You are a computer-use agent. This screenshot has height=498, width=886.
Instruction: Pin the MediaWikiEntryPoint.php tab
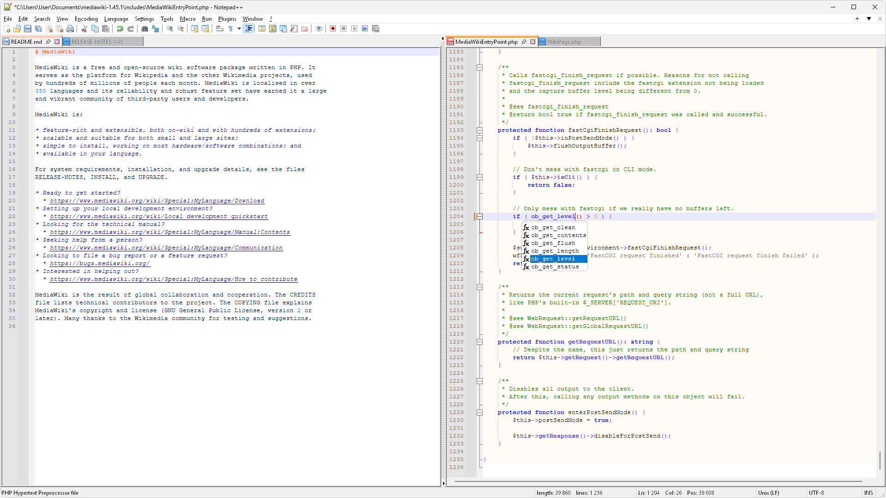click(x=525, y=41)
